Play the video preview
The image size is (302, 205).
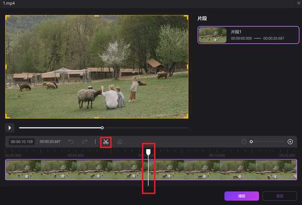point(10,128)
